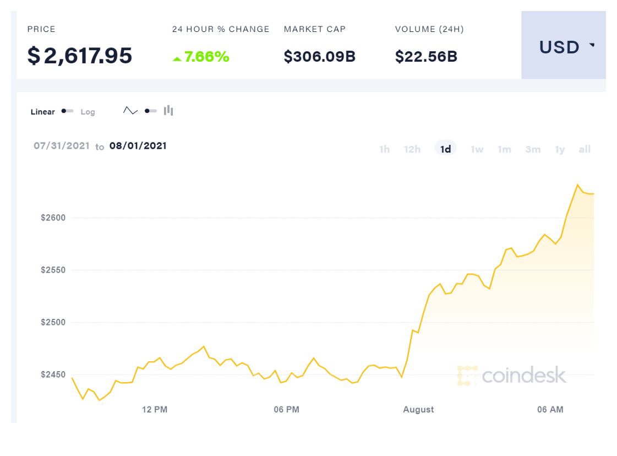The width and height of the screenshot is (617, 456).
Task: Select the candlestick chart icon
Action: [168, 111]
